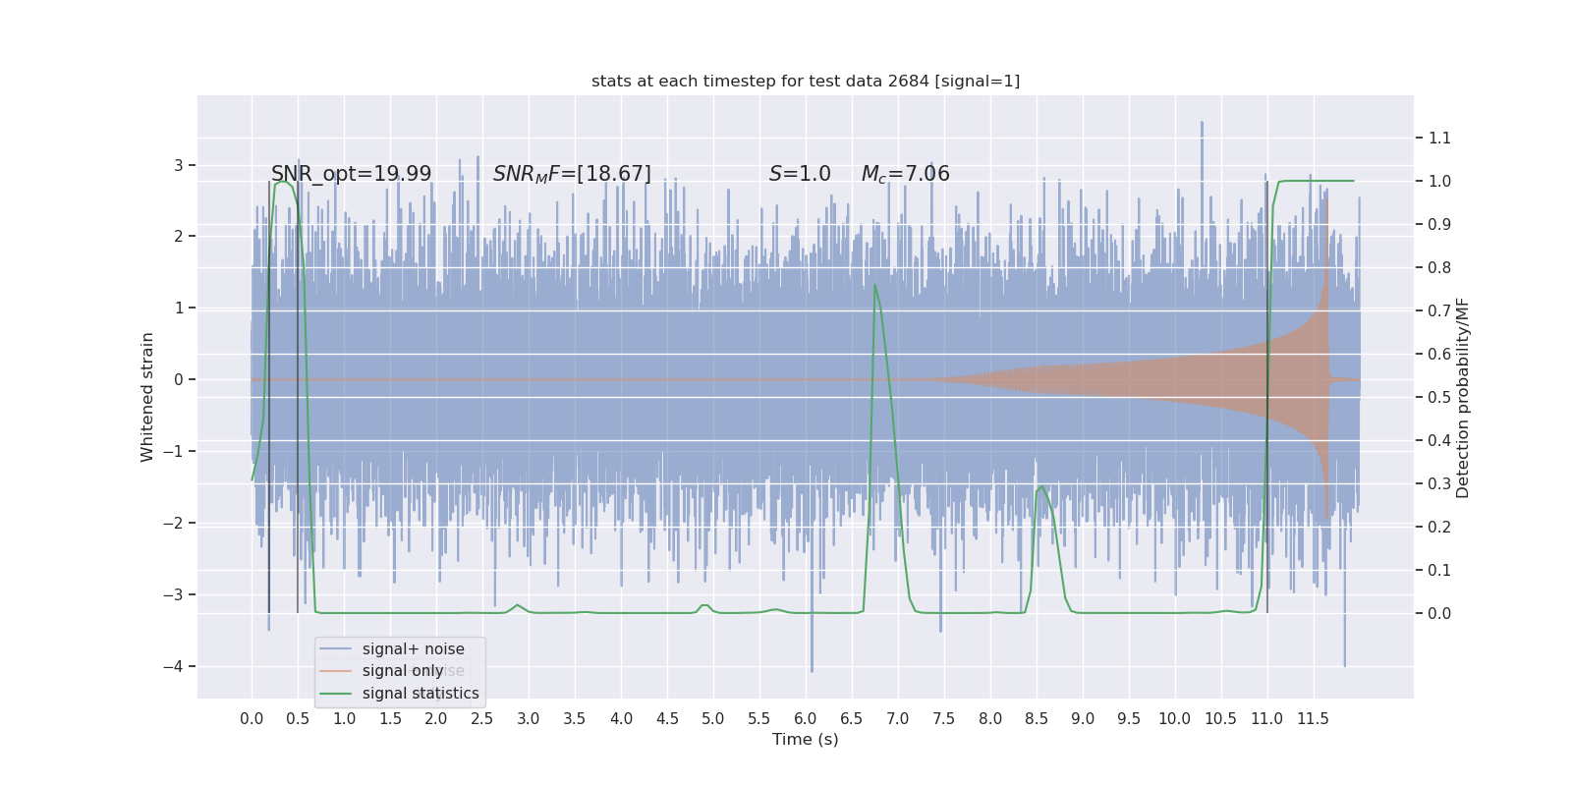Click the left y-axis tick label 2

click(x=179, y=236)
